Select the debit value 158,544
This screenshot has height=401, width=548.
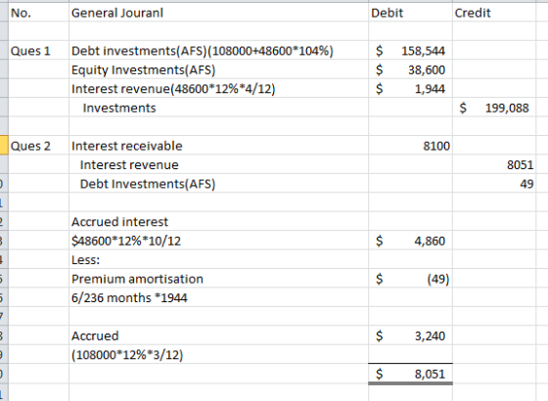(x=410, y=51)
